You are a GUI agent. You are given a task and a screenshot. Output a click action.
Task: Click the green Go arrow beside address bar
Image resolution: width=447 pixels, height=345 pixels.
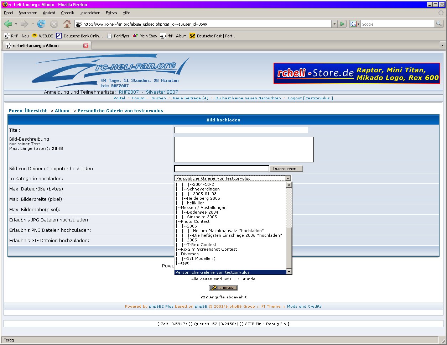click(342, 24)
